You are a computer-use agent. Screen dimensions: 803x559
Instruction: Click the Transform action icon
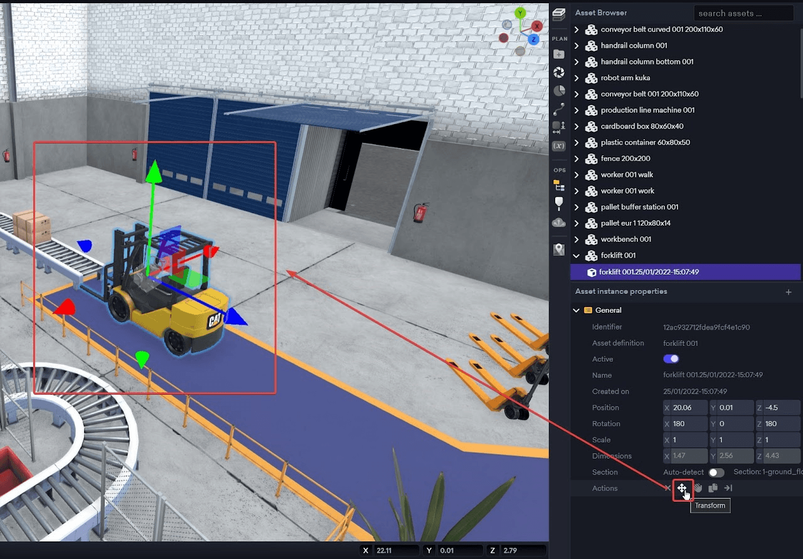point(682,488)
